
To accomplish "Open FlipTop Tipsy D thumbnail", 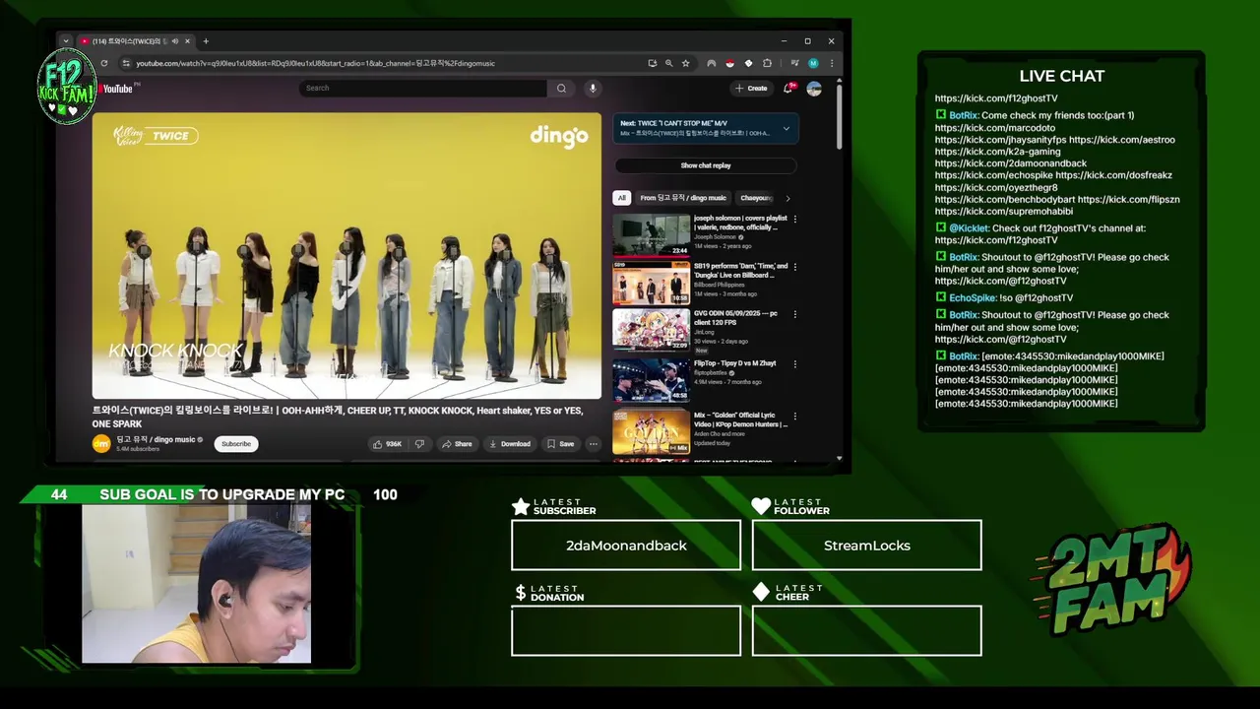I will [651, 379].
